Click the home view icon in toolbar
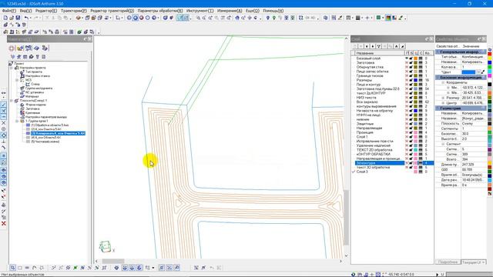Viewport: 493px width, 277px height. (237, 18)
